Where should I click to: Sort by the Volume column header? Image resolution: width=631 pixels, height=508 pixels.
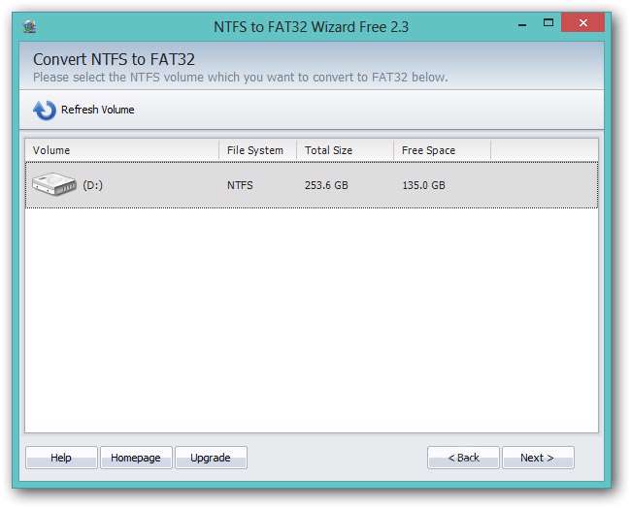click(121, 150)
